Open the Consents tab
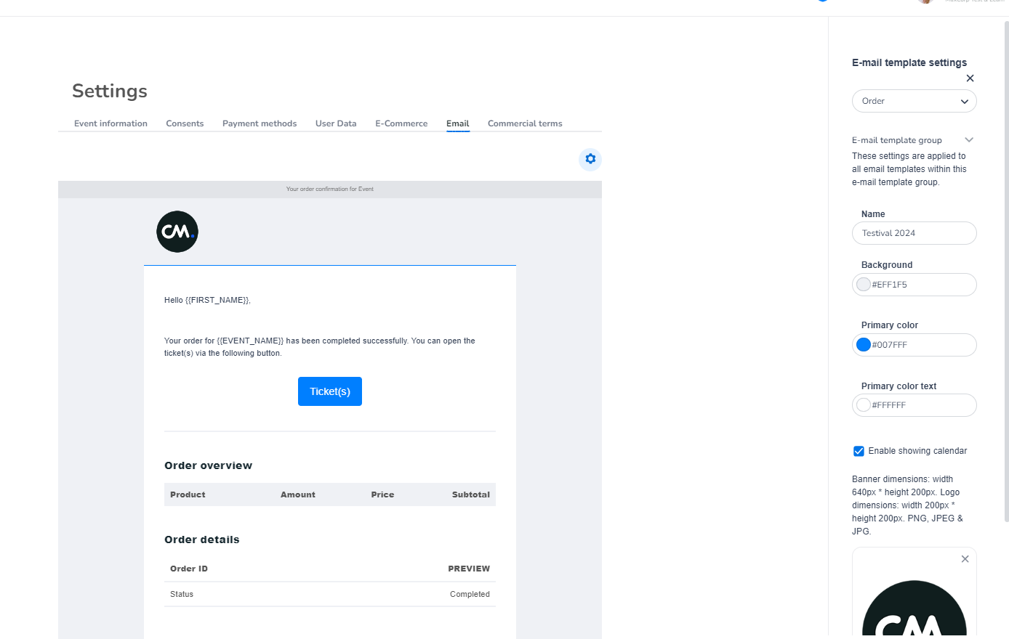The width and height of the screenshot is (1009, 639). (x=185, y=123)
